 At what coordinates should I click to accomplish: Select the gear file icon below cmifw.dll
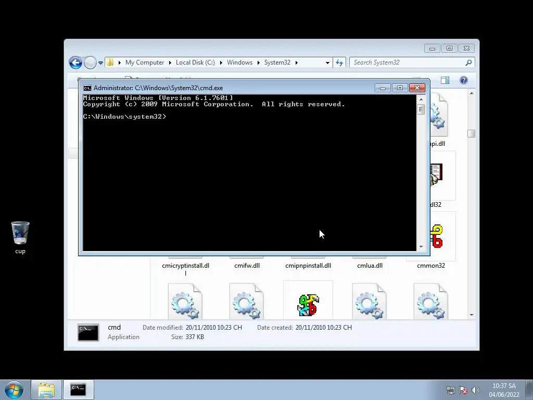246,302
